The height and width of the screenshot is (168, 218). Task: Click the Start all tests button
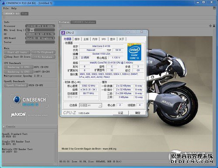[x=17, y=52]
